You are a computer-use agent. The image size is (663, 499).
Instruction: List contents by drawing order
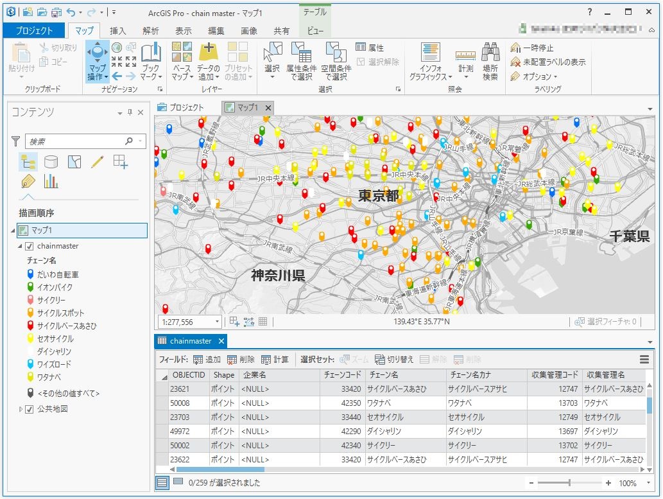pyautogui.click(x=28, y=162)
